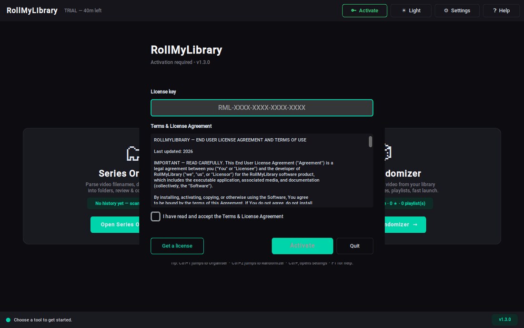This screenshot has height=328, width=524.
Task: Click the Activate button in top bar
Action: point(364,10)
